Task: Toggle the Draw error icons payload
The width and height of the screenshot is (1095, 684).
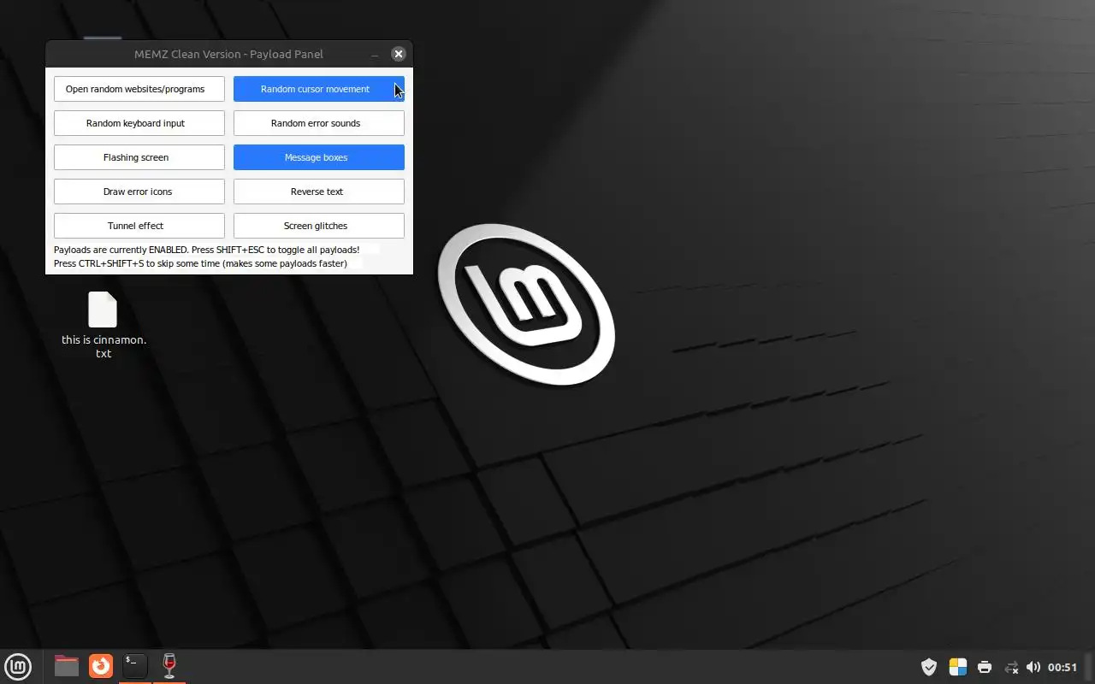Action: pyautogui.click(x=139, y=192)
